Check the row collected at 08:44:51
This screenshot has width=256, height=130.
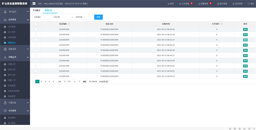click(x=36, y=55)
